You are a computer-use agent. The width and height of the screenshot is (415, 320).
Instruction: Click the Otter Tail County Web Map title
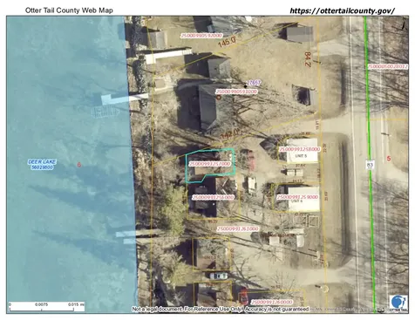pos(69,10)
